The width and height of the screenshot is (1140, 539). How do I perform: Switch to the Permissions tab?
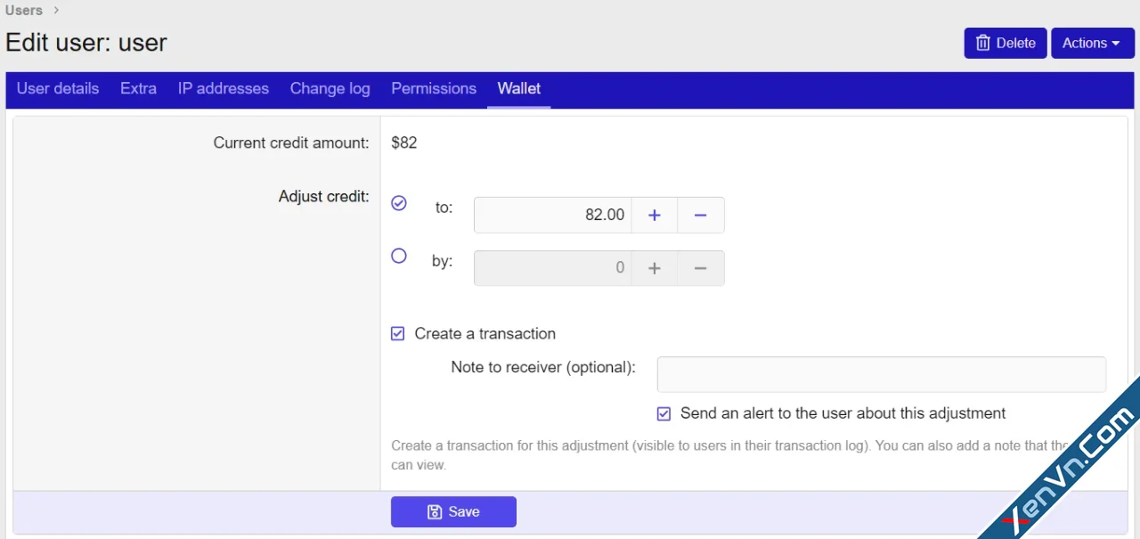click(434, 88)
